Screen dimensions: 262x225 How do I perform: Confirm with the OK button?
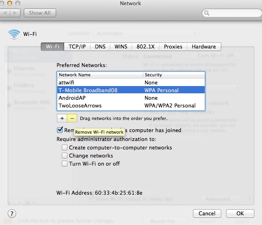pyautogui.click(x=240, y=213)
